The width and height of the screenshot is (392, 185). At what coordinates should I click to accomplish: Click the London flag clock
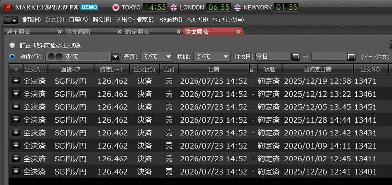pos(200,7)
